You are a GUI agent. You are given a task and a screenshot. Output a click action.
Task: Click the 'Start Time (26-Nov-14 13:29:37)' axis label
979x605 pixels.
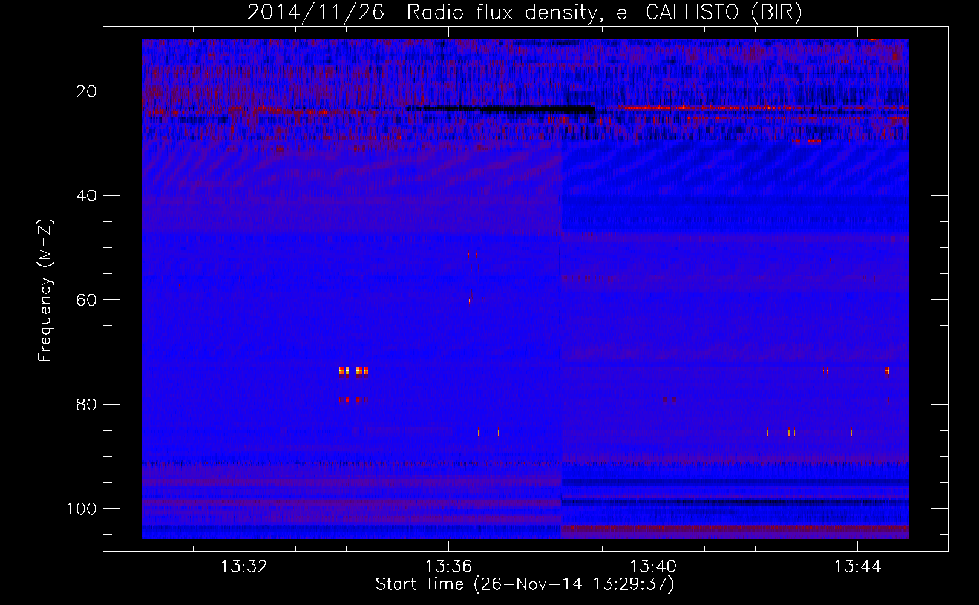click(x=525, y=584)
